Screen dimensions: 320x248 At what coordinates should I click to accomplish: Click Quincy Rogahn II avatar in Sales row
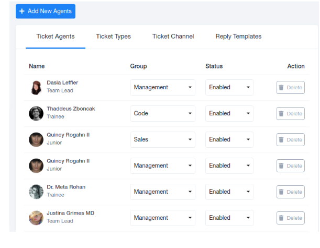click(x=36, y=139)
